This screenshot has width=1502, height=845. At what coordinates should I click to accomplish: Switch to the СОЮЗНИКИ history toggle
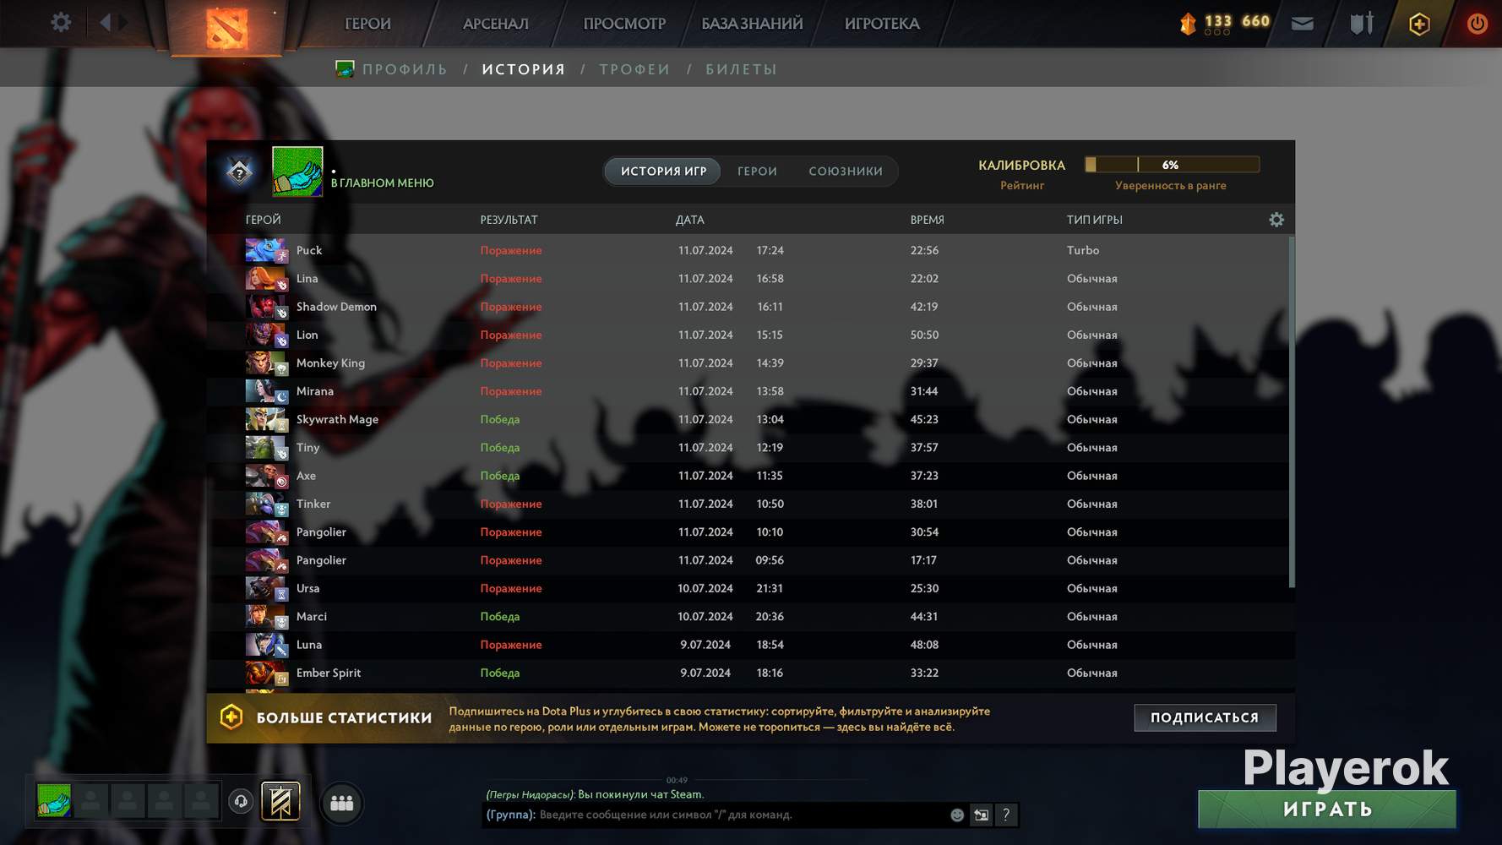point(846,172)
